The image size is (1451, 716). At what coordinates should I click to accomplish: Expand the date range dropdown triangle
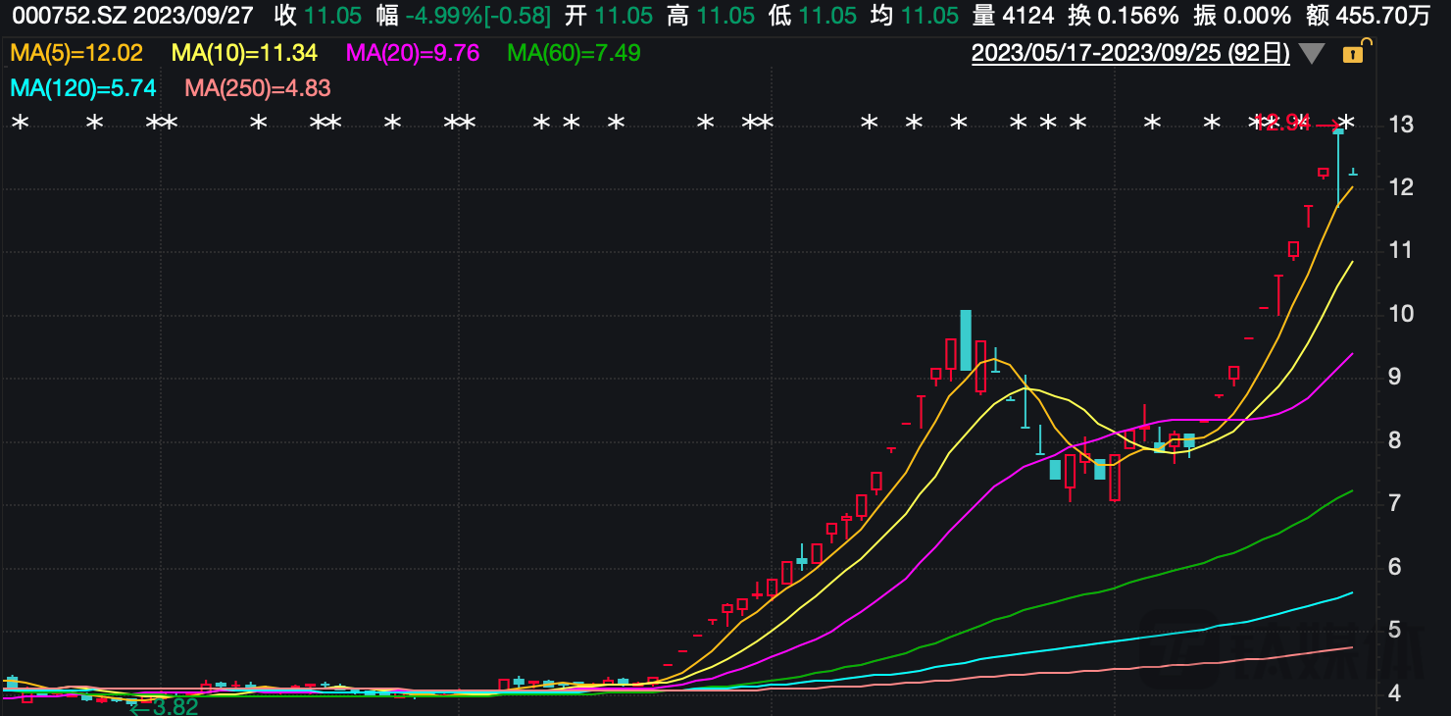1312,54
